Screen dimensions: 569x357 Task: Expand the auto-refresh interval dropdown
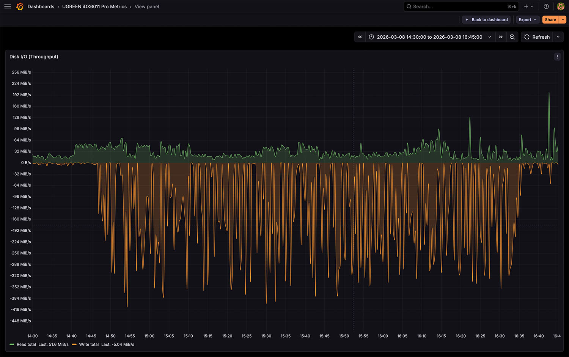click(558, 37)
